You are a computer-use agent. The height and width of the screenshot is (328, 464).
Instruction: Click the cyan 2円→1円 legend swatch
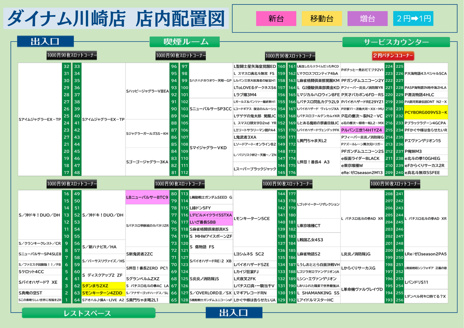tap(413, 19)
